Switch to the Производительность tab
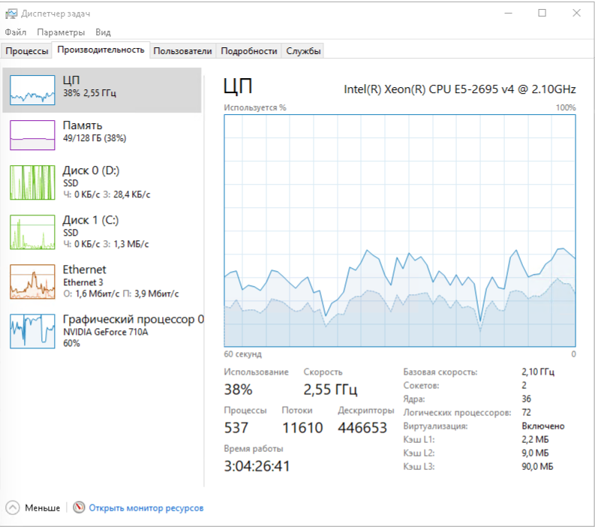595x527 pixels. point(101,50)
